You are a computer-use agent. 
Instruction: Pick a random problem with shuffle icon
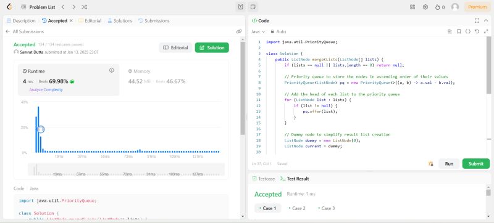(x=84, y=7)
